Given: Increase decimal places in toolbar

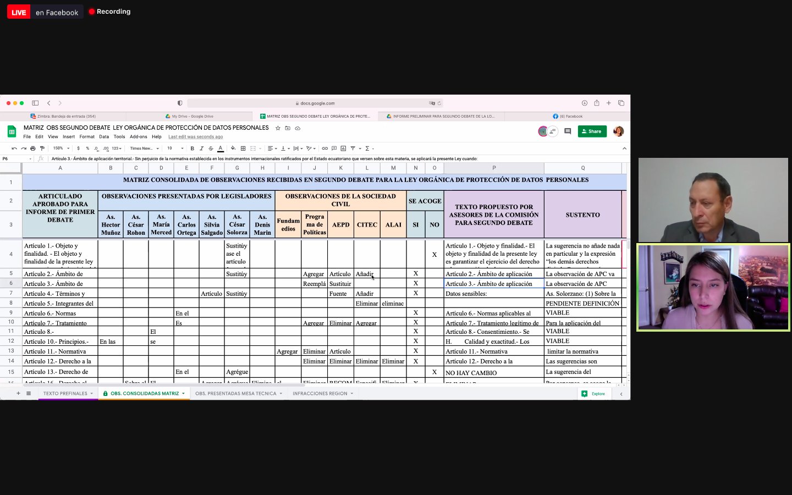Looking at the screenshot, I should (106, 148).
